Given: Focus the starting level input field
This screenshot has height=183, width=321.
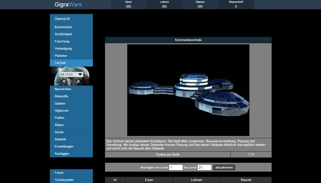Looking at the screenshot, I should click(x=176, y=167).
